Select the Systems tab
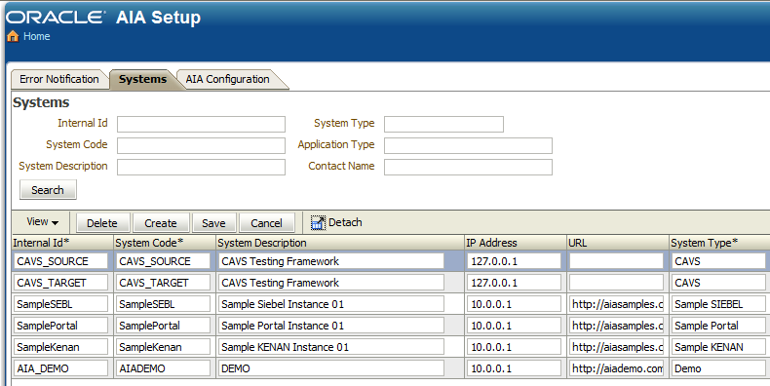This screenshot has height=386, width=770. click(x=142, y=79)
